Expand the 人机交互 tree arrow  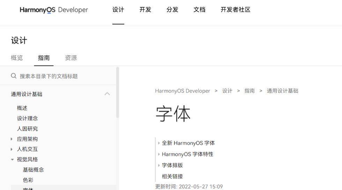pyautogui.click(x=12, y=149)
